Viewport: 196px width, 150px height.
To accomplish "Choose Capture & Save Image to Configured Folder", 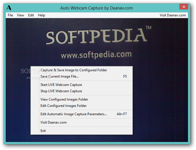I will click(82, 70).
